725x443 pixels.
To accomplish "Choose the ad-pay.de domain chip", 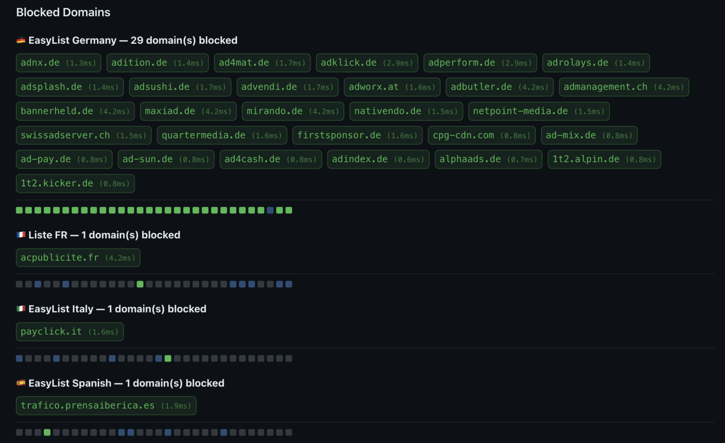I will pos(64,159).
